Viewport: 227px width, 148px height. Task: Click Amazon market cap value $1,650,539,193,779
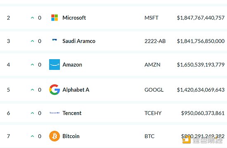[x=201, y=65]
